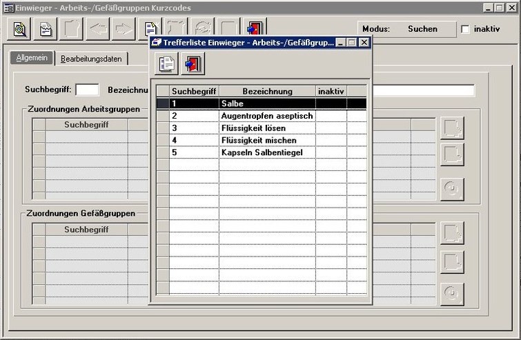Click the second toolbar icon with torn document
The image size is (521, 340).
(x=46, y=29)
